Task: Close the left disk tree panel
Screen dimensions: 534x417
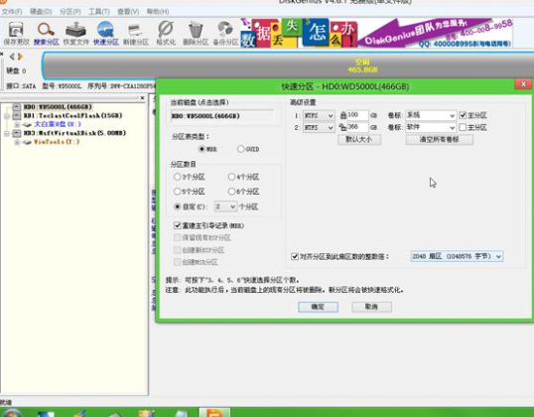Action: [x=142, y=98]
